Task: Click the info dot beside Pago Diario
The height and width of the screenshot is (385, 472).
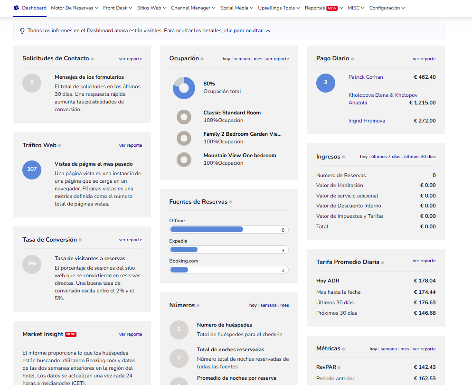Action: pyautogui.click(x=352, y=59)
